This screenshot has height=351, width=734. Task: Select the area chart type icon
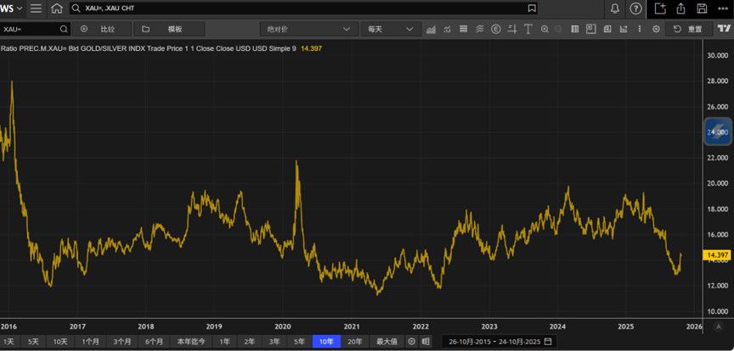(x=431, y=29)
